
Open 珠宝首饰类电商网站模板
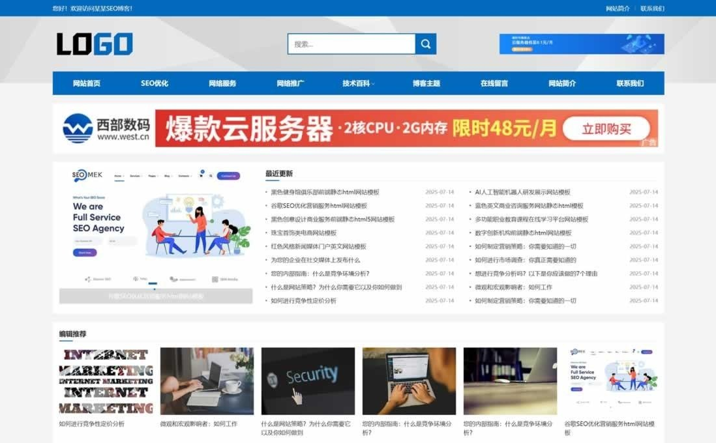tap(304, 233)
